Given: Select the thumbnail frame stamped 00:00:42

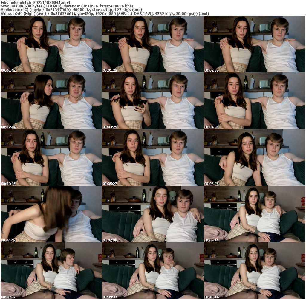Looking at the screenshot, I should 51,44.
